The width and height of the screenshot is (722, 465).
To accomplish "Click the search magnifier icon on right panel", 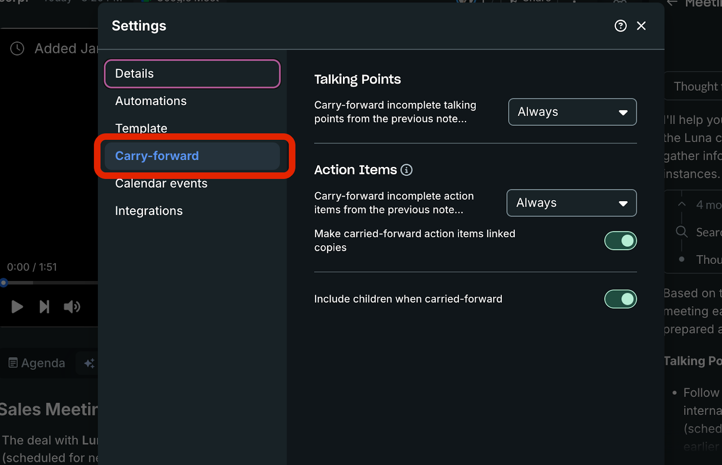I will (x=681, y=232).
